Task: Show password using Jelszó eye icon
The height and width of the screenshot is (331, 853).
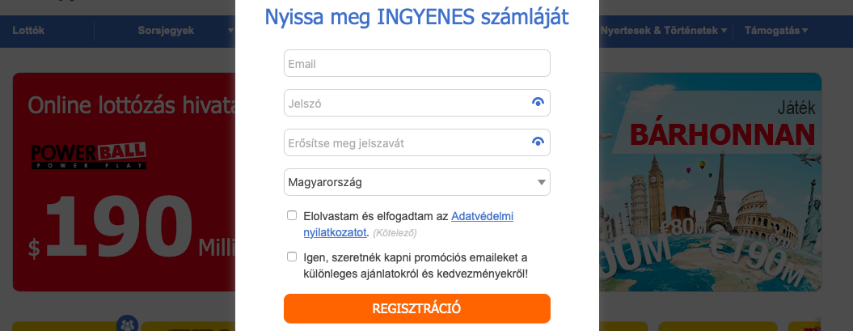Action: pyautogui.click(x=538, y=103)
